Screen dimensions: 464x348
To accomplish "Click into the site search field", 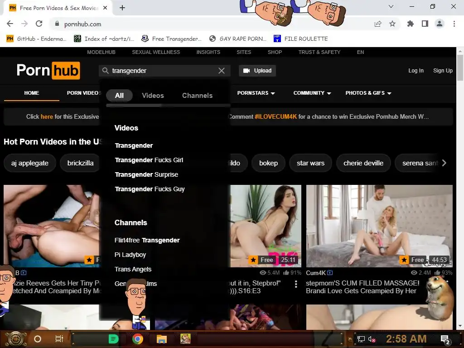I will pos(164,71).
